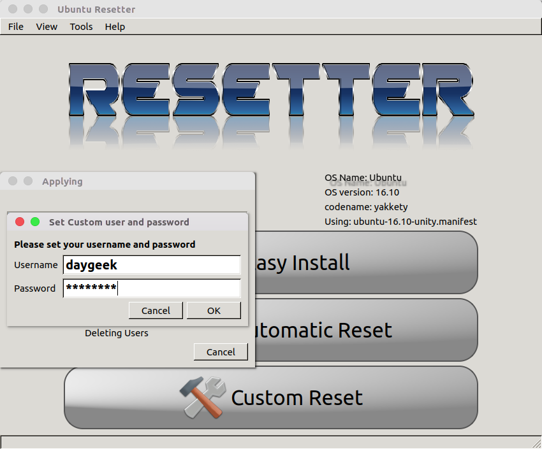The image size is (542, 449).
Task: Click the 'Deleting Users' status text
Action: click(117, 333)
